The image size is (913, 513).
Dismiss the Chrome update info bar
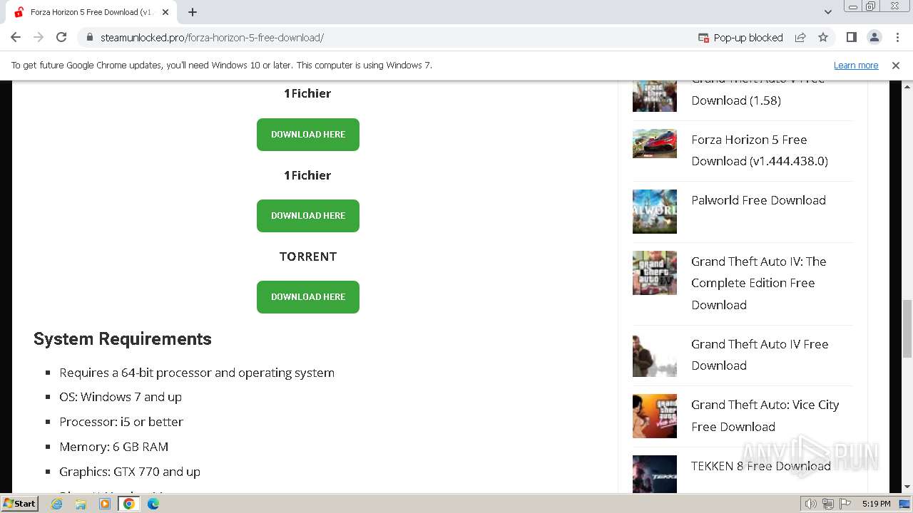click(896, 65)
